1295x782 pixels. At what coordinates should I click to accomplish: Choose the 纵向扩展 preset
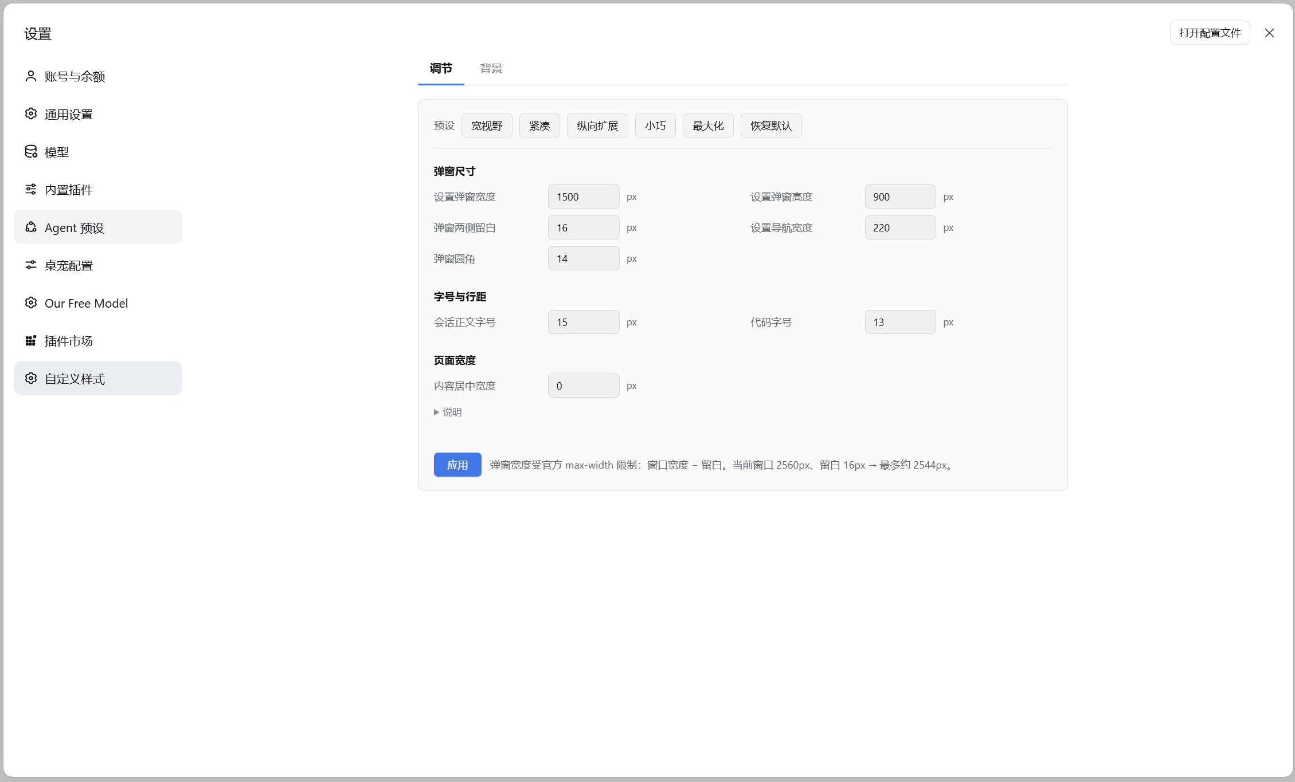(x=597, y=125)
